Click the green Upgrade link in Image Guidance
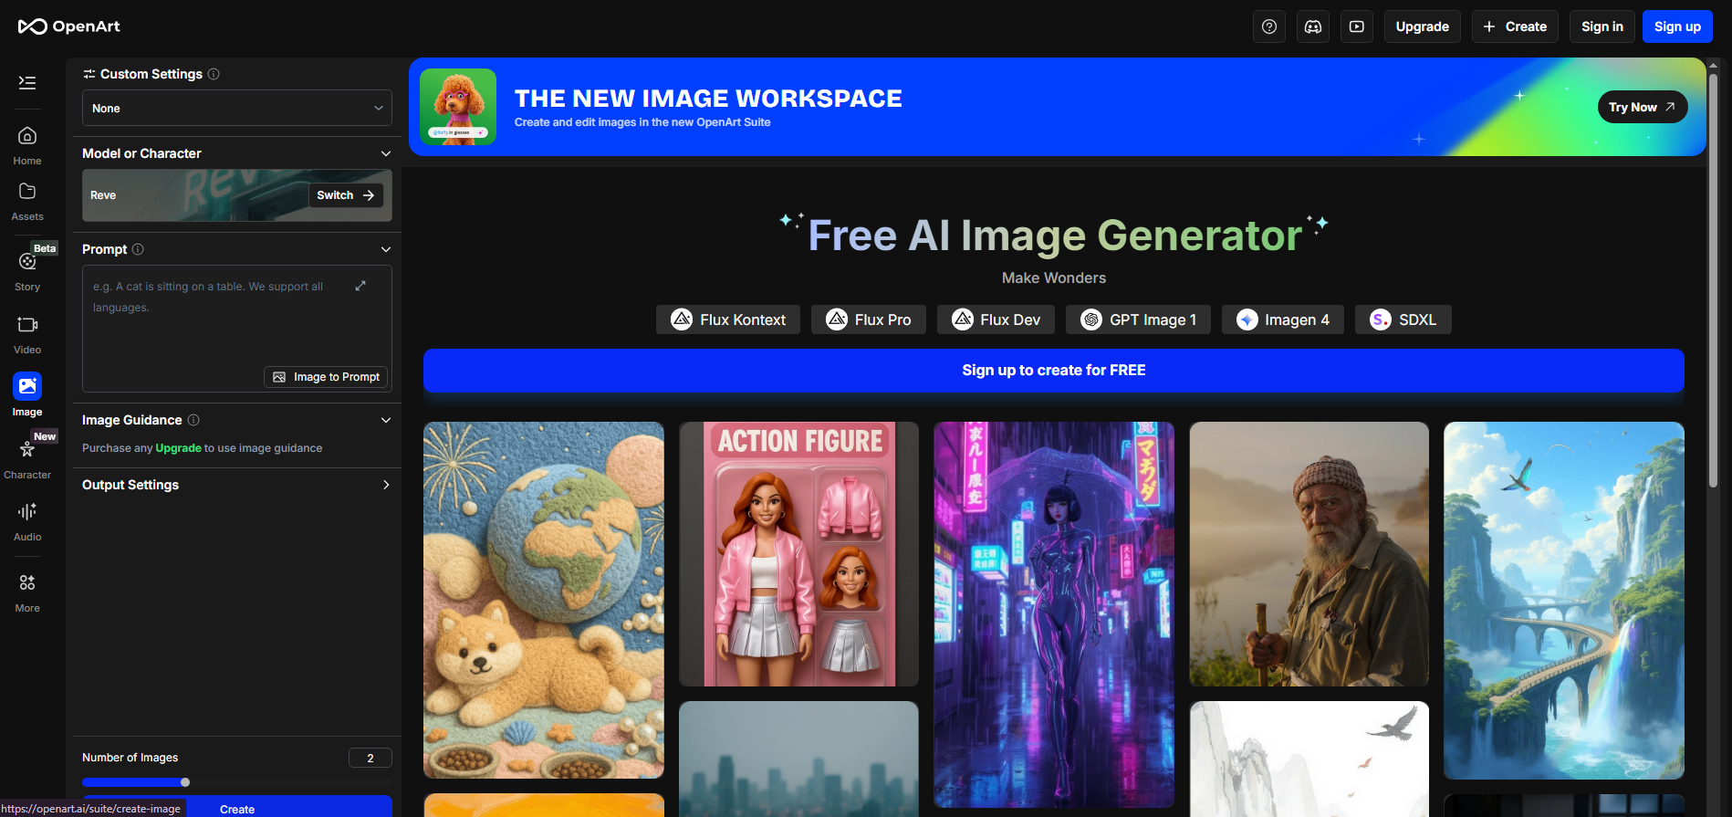The width and height of the screenshot is (1732, 817). 179,448
